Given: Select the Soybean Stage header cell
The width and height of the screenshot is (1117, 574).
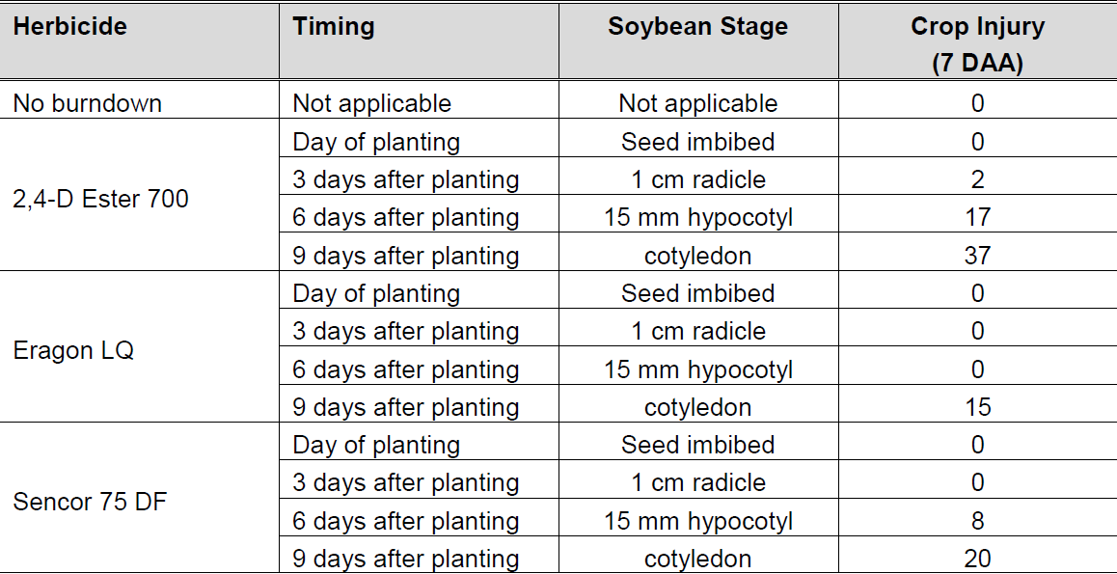Looking at the screenshot, I should (x=697, y=27).
